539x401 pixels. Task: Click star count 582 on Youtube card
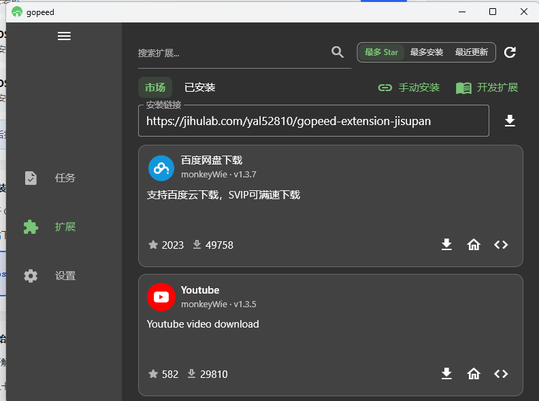click(163, 374)
